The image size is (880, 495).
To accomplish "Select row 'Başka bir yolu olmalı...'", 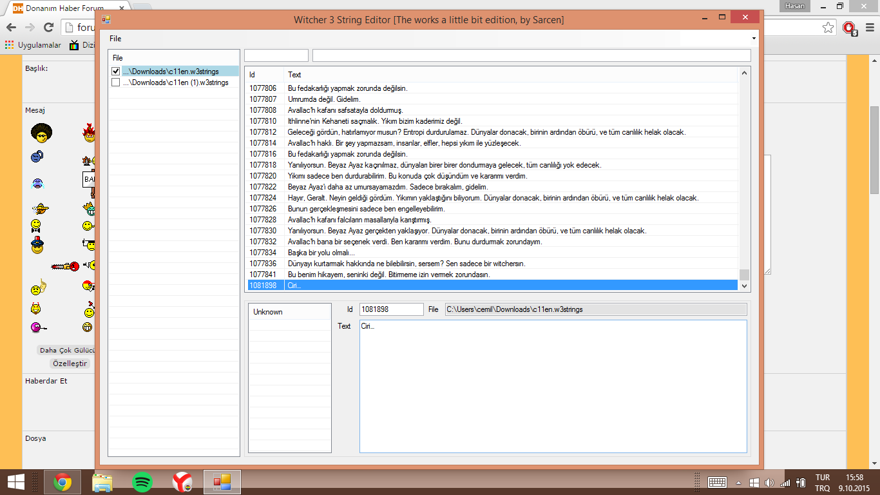I will pos(493,253).
